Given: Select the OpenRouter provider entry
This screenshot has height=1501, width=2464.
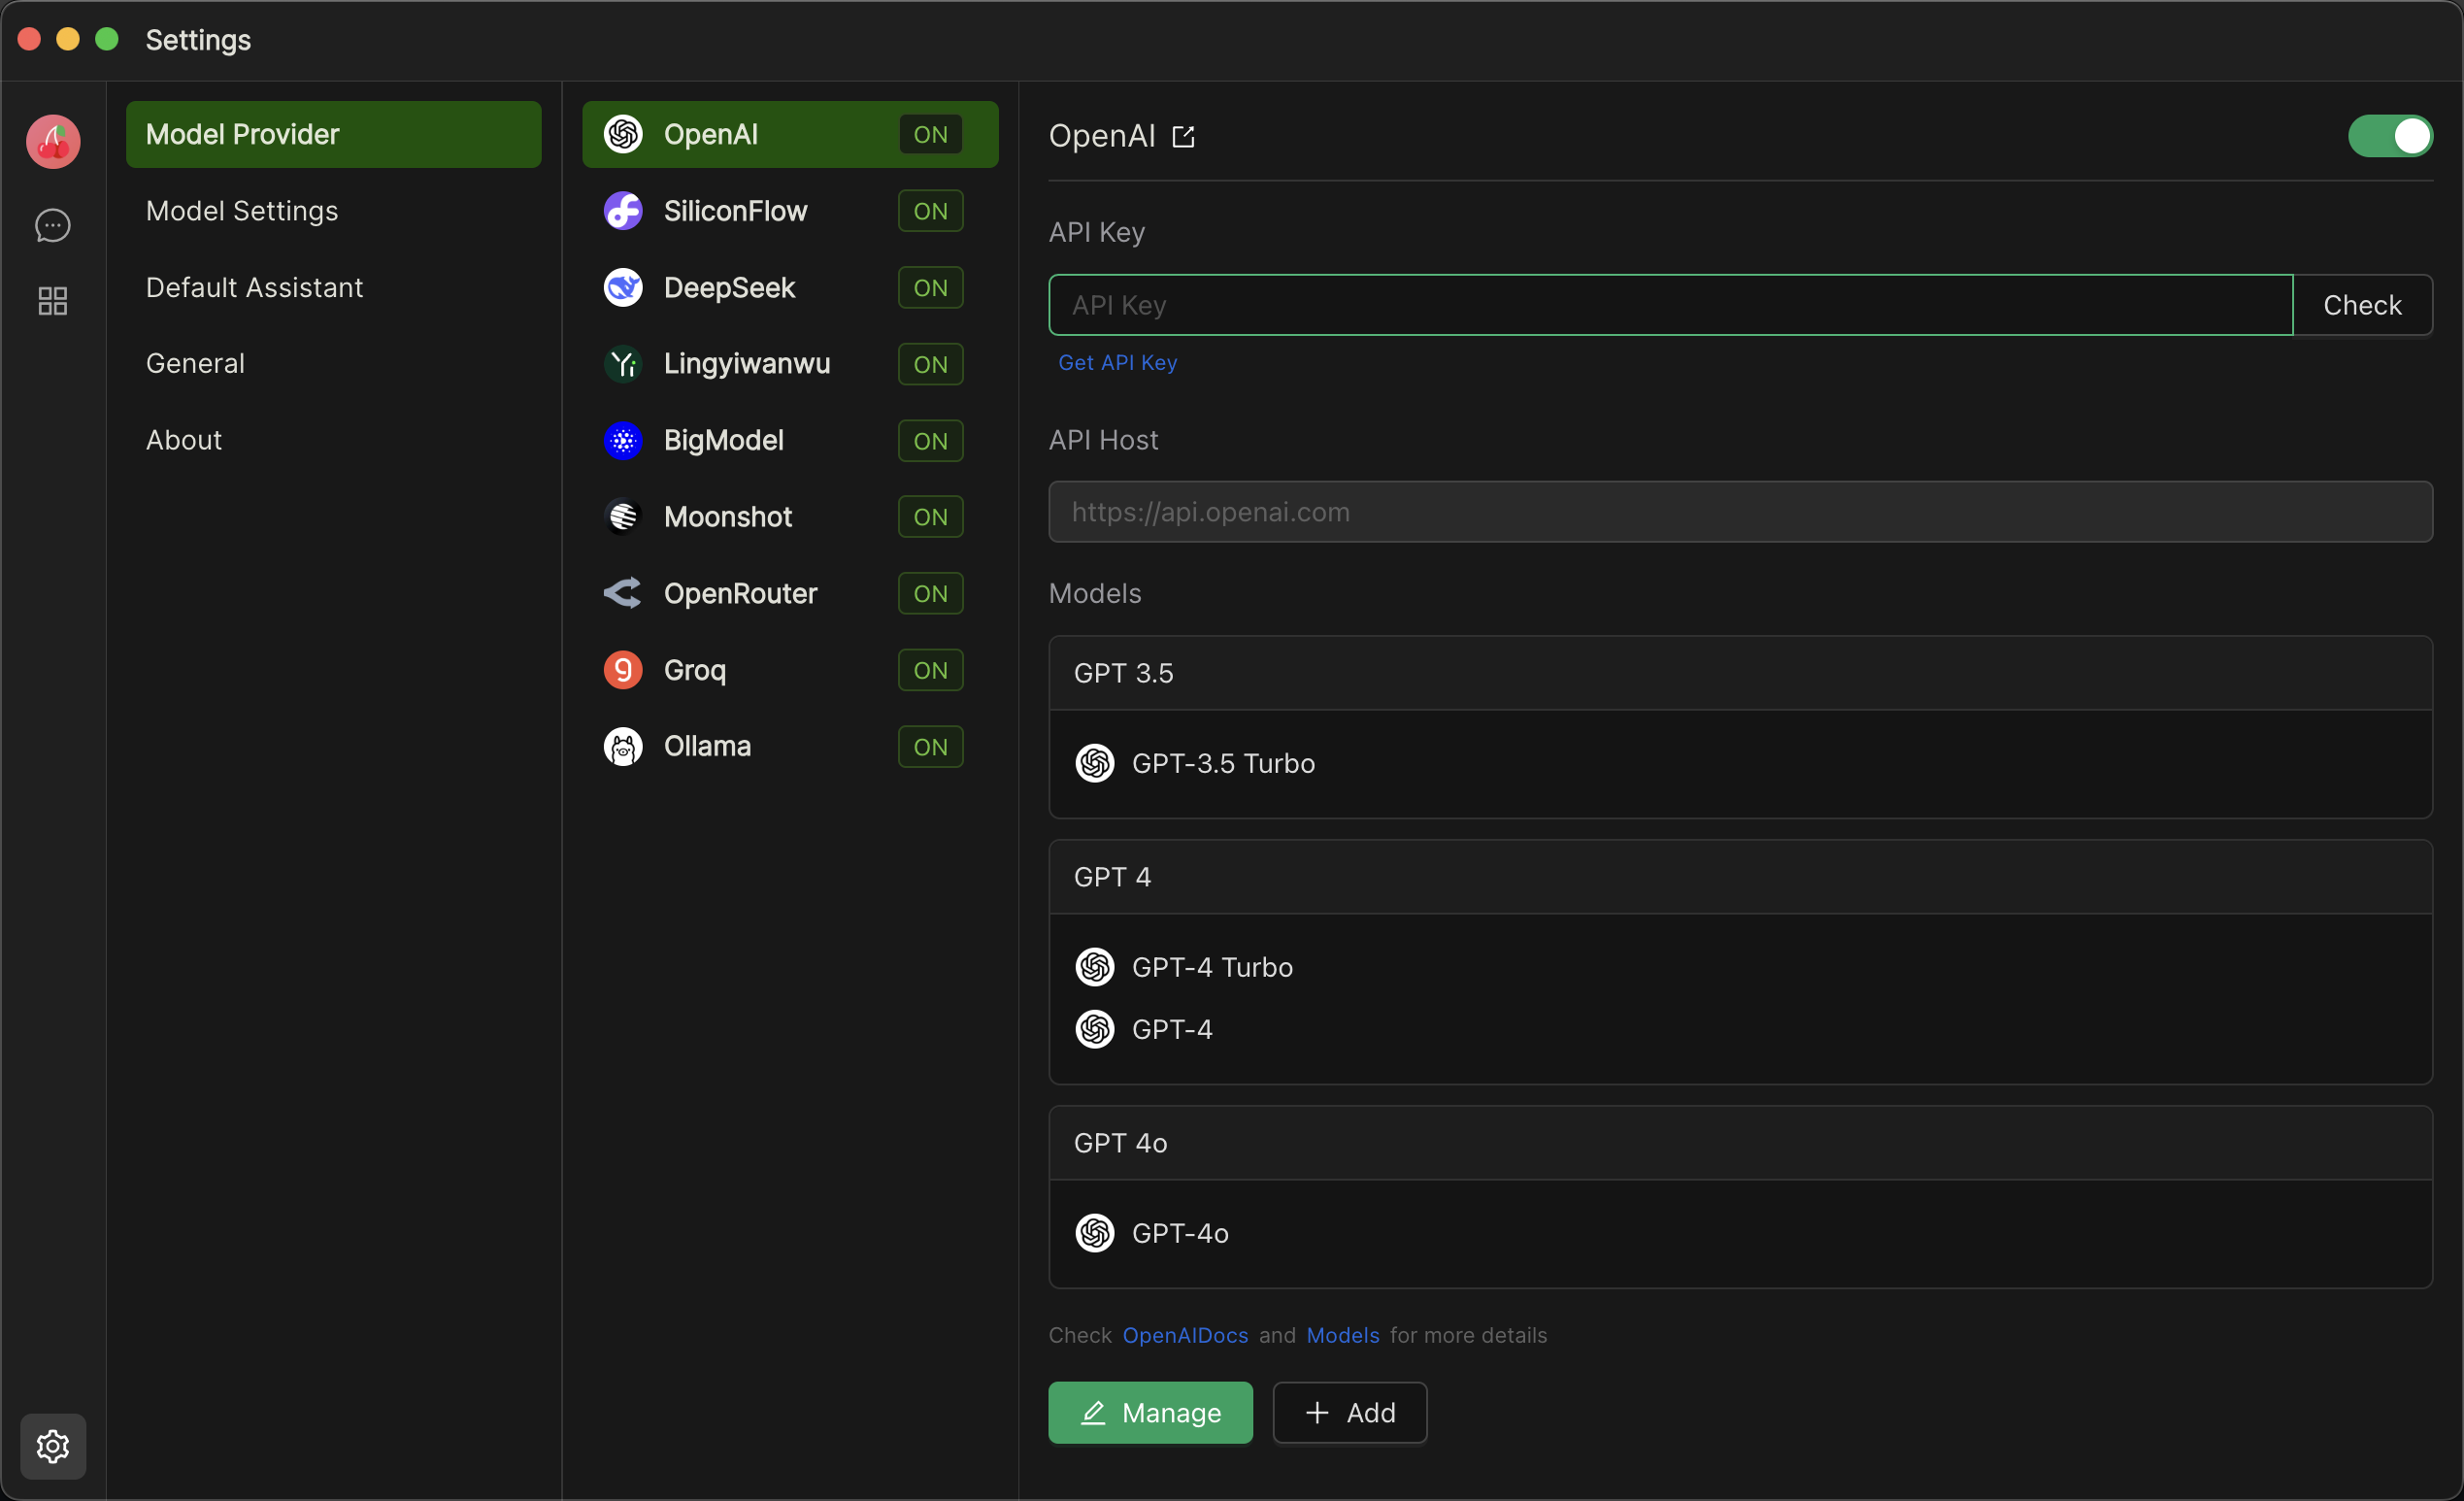Looking at the screenshot, I should [740, 593].
